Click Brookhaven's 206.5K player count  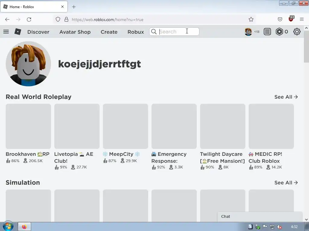point(33,161)
